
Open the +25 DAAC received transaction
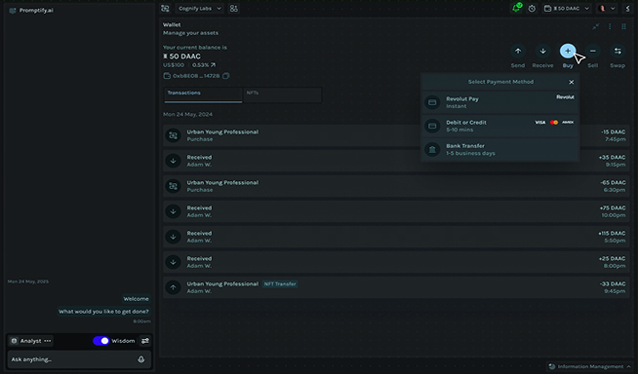tap(396, 262)
